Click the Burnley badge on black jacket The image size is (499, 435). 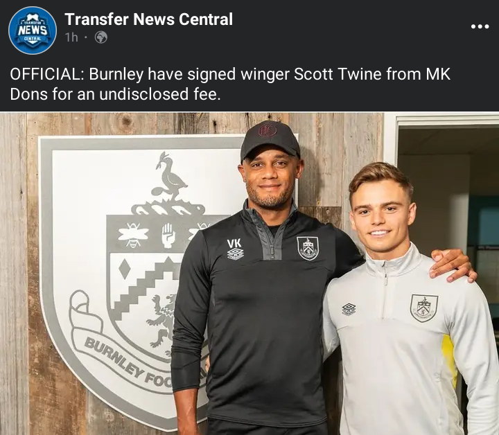[x=308, y=249]
